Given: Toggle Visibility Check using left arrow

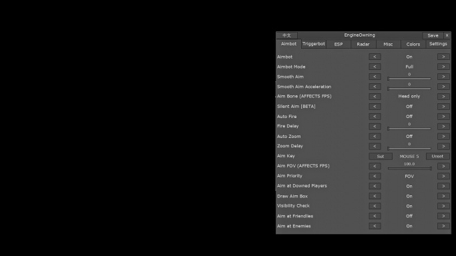Looking at the screenshot, I should pyautogui.click(x=375, y=206).
